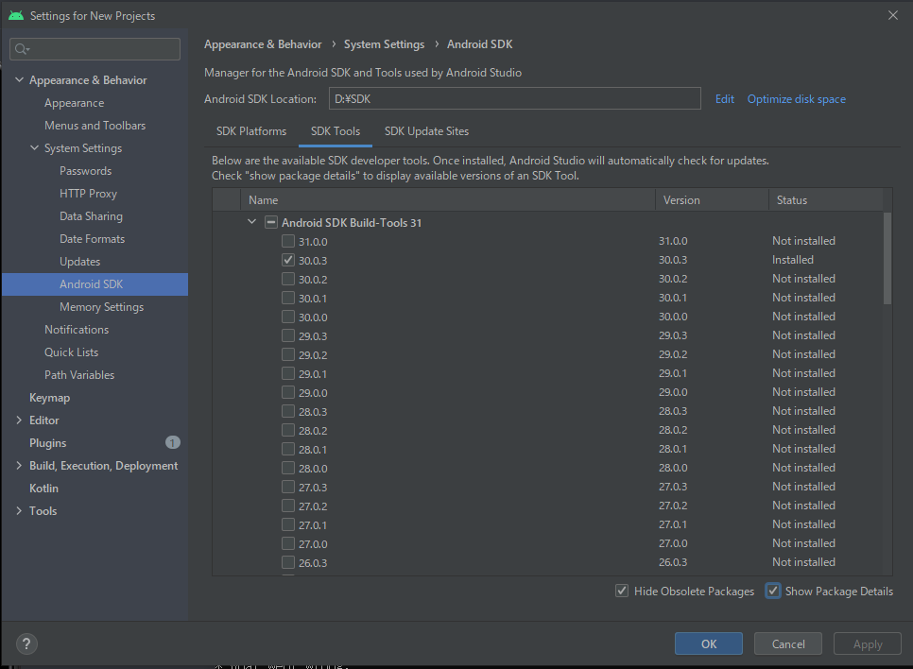Image resolution: width=913 pixels, height=669 pixels.
Task: Sort by the Name column header
Action: click(448, 200)
